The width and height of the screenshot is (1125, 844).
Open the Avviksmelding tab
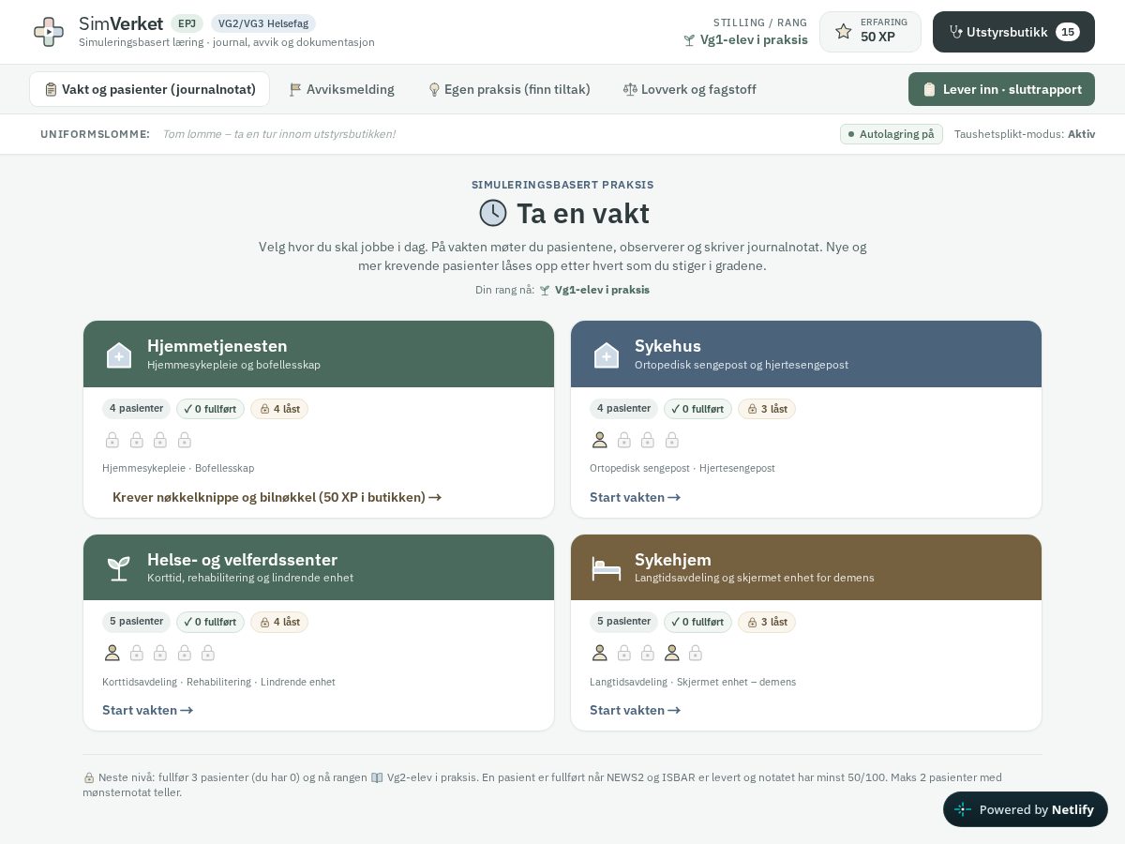[x=341, y=89]
